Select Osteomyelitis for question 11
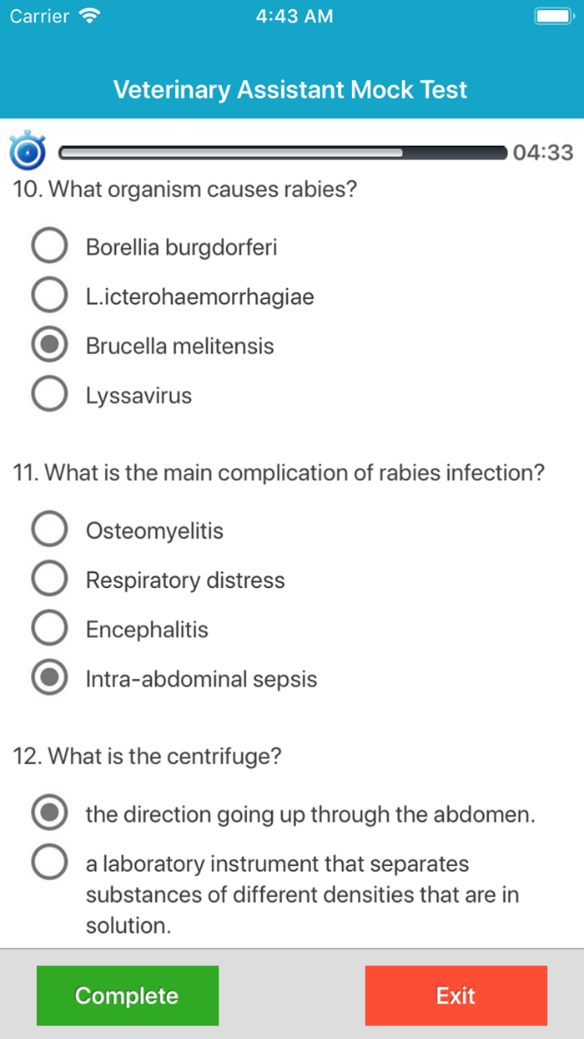The width and height of the screenshot is (584, 1039). click(x=49, y=529)
